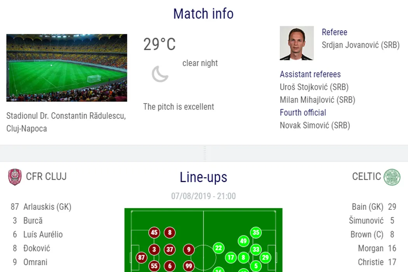Click green goalkeeper marker number 29
This screenshot has height=272, width=408.
[265, 257]
